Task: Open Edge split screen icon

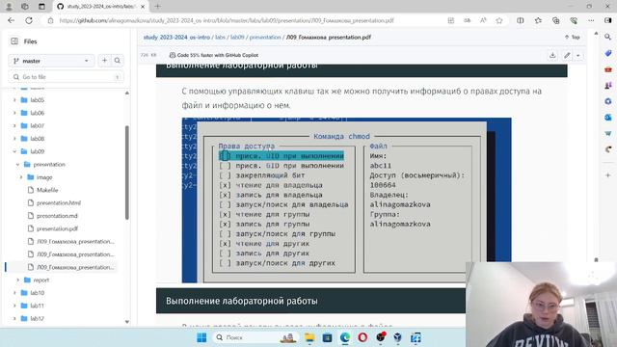Action: click(x=521, y=20)
